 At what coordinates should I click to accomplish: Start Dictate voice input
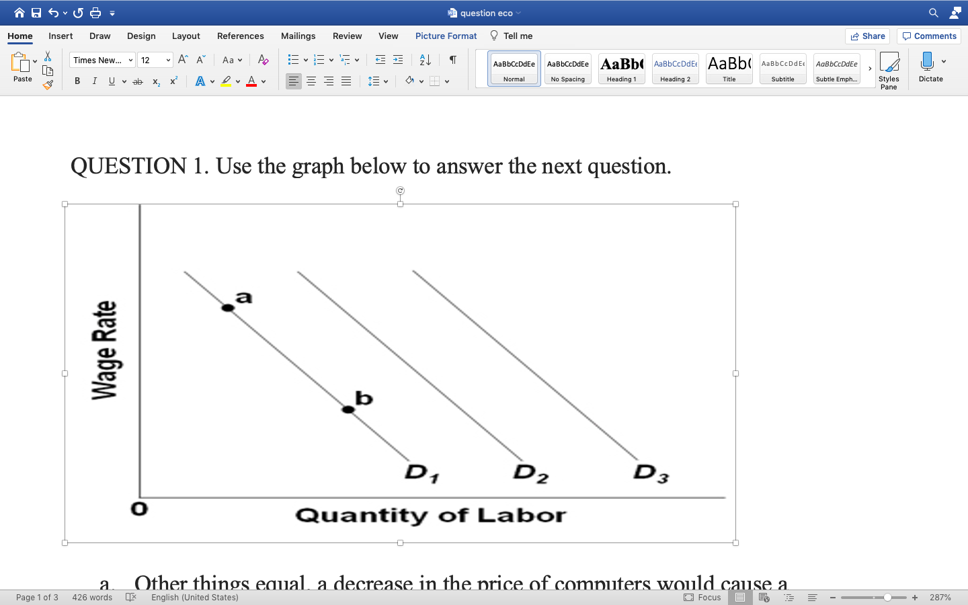[930, 67]
